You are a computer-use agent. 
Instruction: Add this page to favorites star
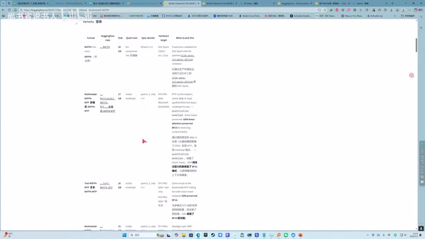coord(325,10)
